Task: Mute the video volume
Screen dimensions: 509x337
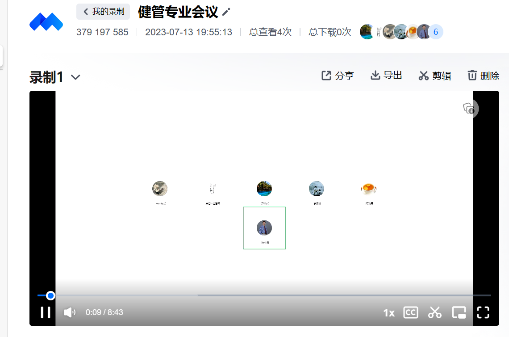Action: (x=69, y=312)
